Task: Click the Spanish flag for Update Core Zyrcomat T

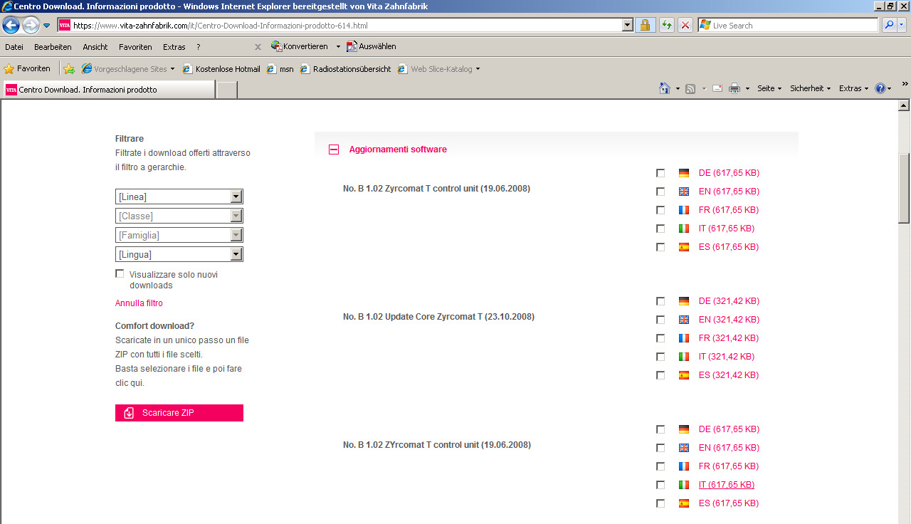Action: point(684,375)
